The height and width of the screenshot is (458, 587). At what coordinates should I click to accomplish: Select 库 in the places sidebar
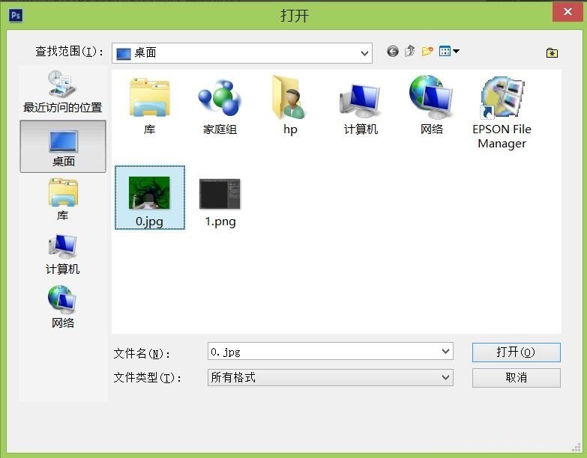click(x=63, y=200)
